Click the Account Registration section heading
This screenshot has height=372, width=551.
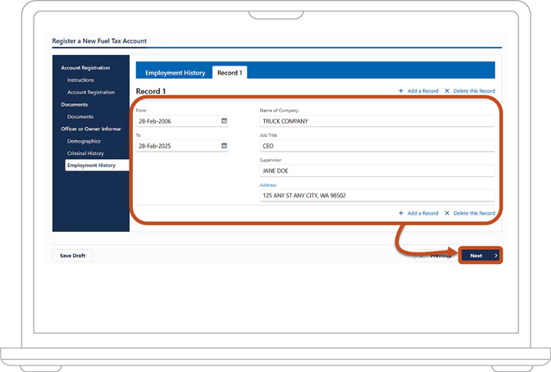(85, 68)
